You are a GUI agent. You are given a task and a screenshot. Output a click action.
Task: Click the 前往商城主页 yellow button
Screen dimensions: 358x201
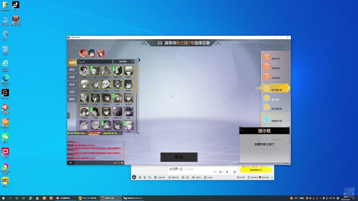tap(256, 170)
